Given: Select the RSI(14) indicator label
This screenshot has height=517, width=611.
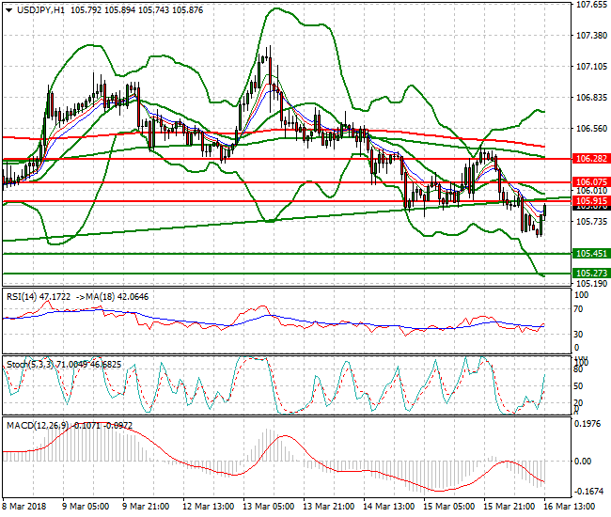Looking at the screenshot, I should pos(27,295).
